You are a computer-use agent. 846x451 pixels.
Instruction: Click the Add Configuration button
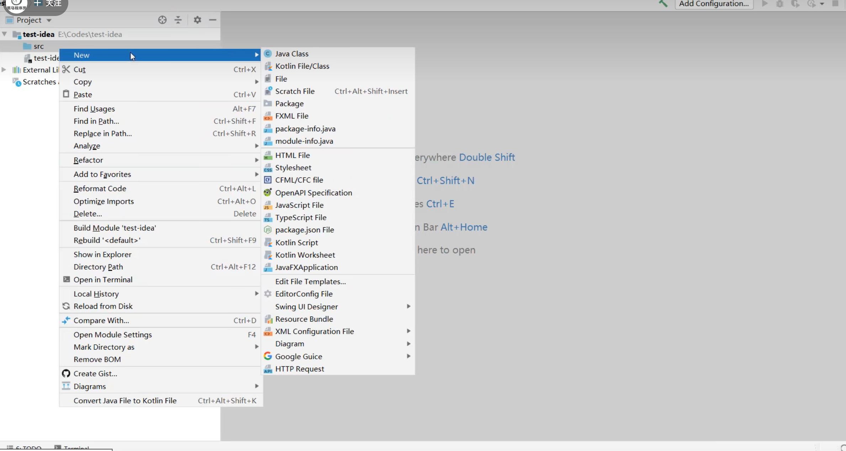coord(714,4)
